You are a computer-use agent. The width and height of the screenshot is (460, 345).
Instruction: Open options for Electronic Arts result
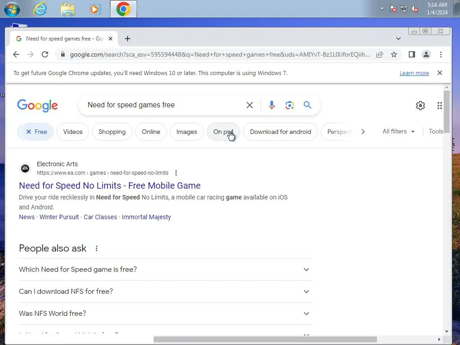(176, 173)
